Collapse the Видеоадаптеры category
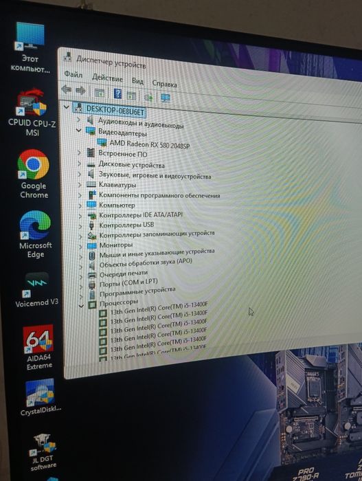Screen dimensions: 362x481 point(79,131)
